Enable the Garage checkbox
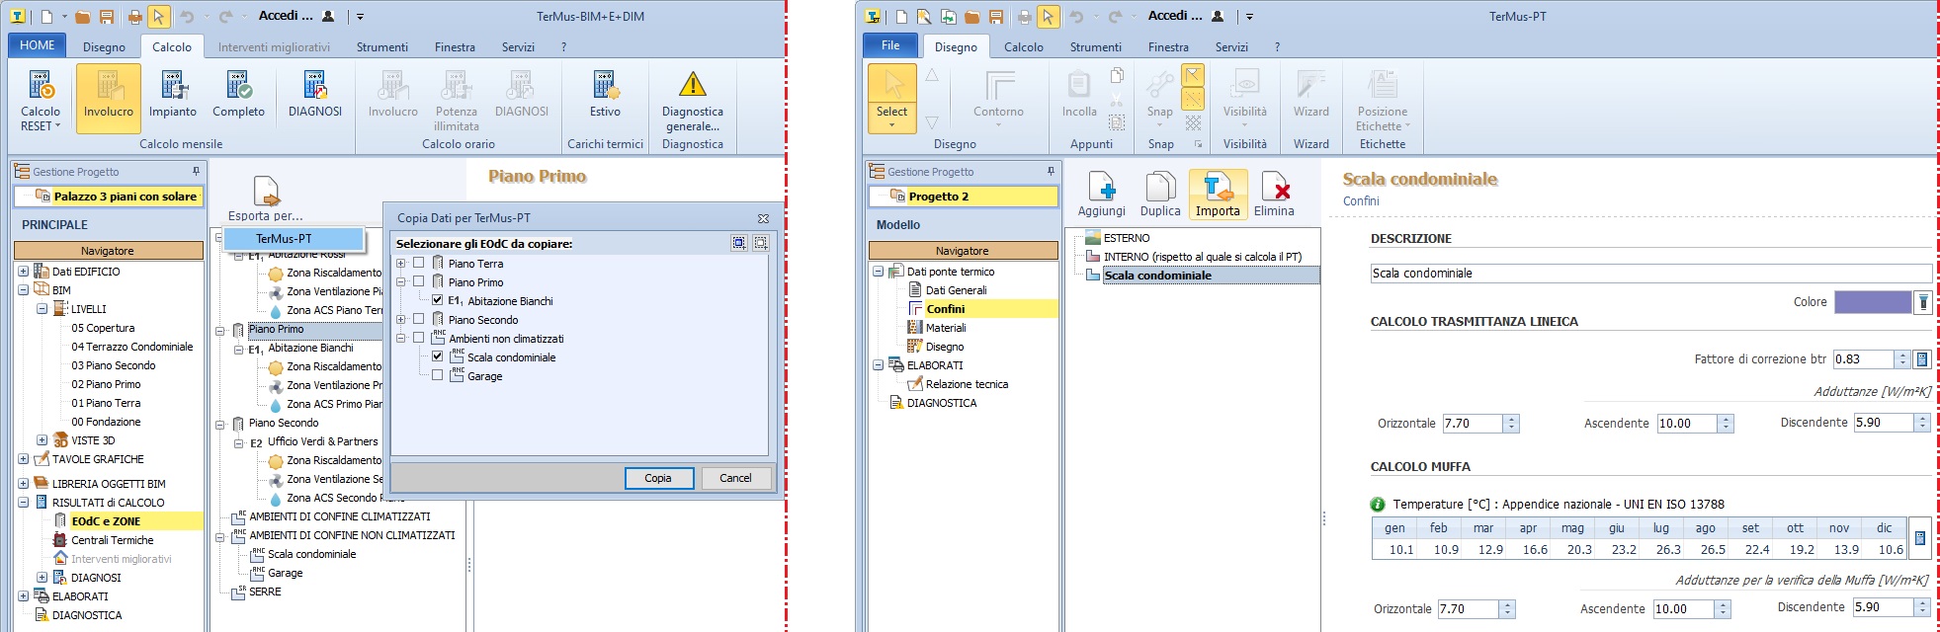The width and height of the screenshot is (1940, 632). tap(437, 375)
